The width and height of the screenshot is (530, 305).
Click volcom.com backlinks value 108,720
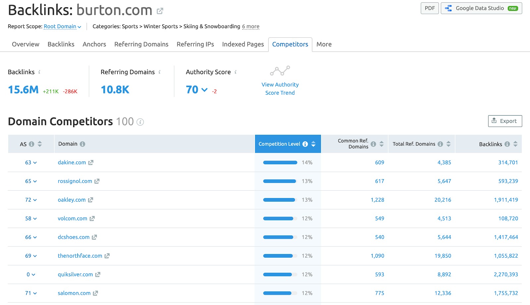508,219
